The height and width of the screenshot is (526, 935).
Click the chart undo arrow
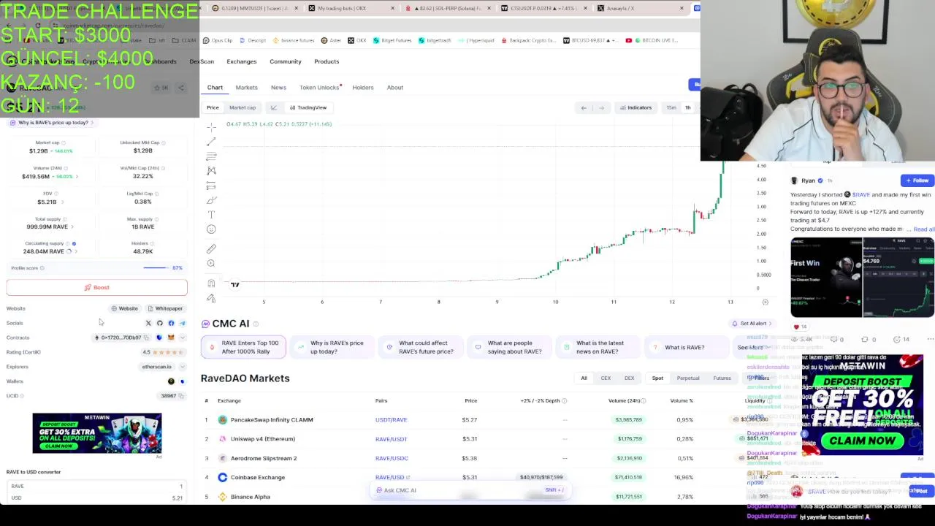(584, 107)
